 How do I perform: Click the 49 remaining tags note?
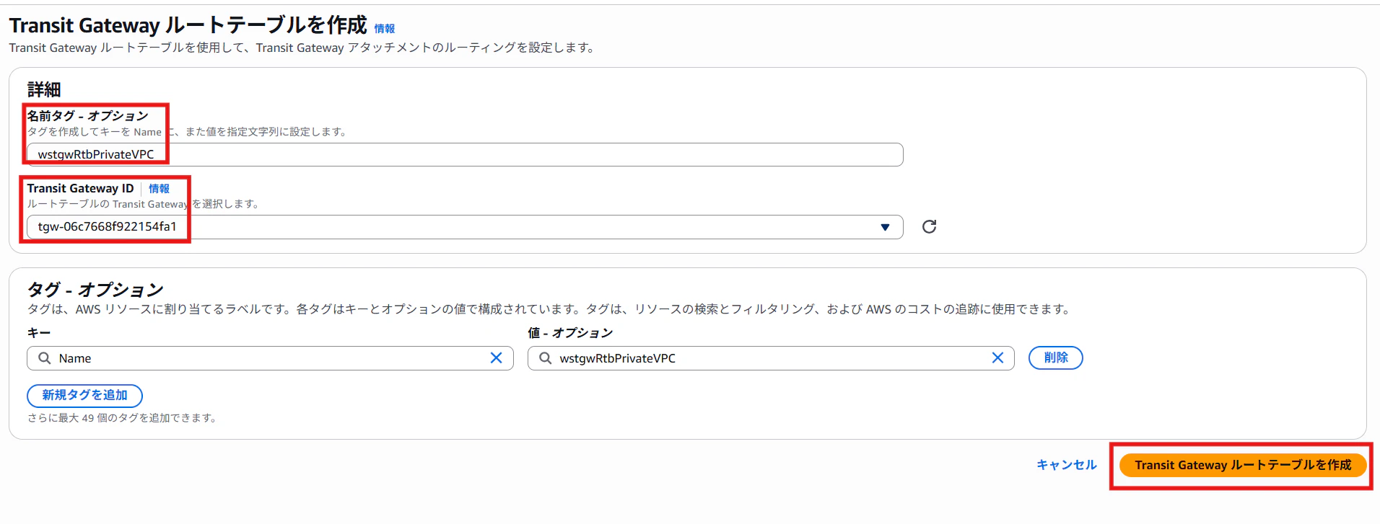tap(122, 418)
